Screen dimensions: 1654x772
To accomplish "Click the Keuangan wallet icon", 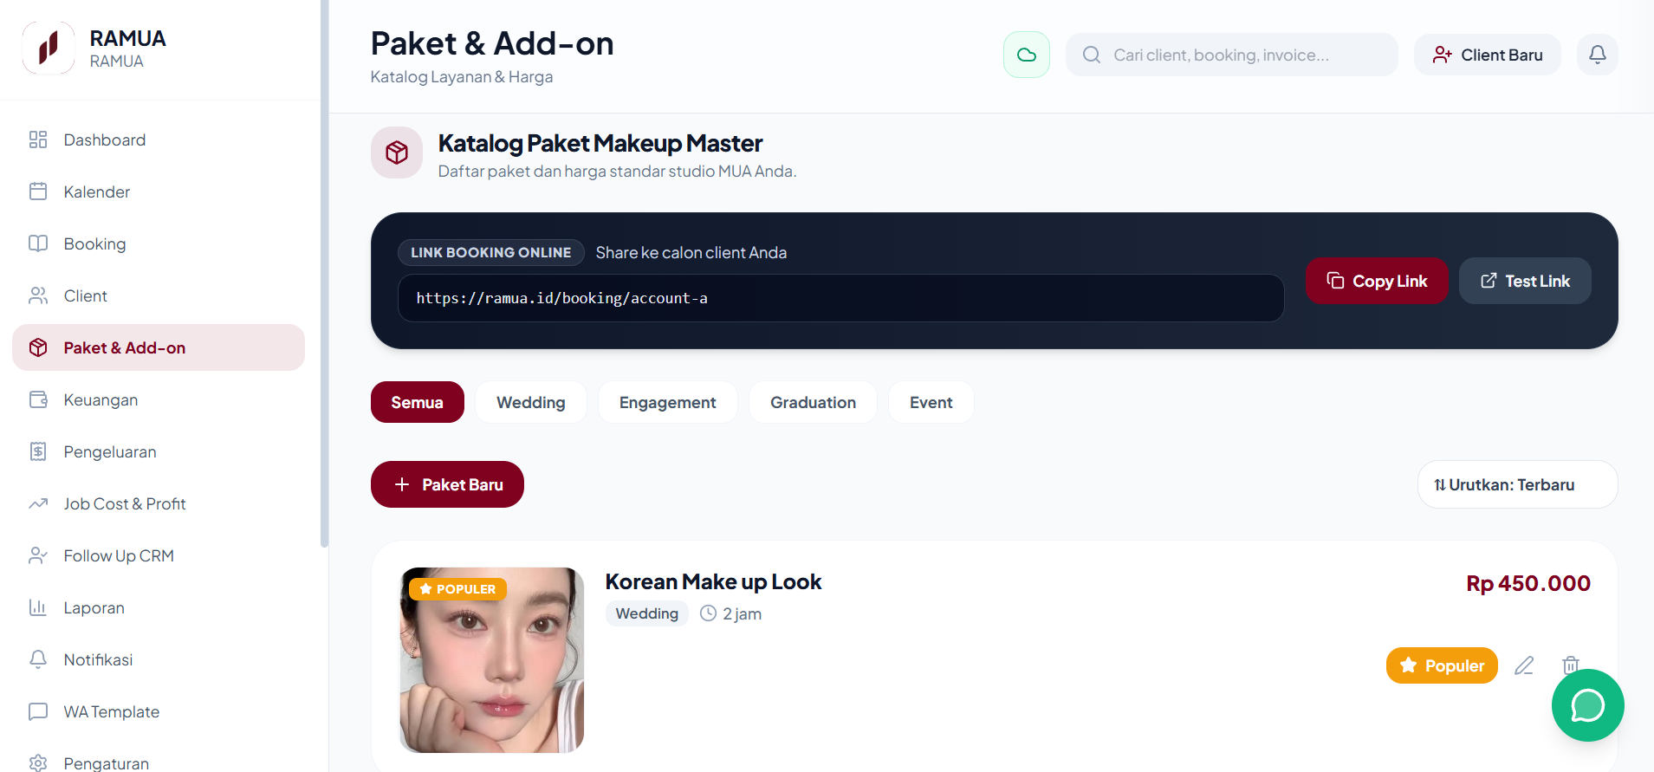I will pyautogui.click(x=38, y=399).
